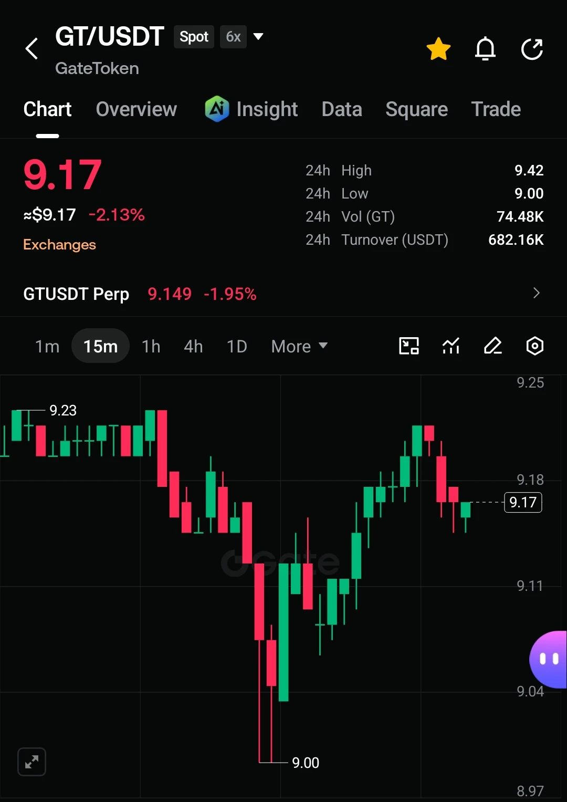This screenshot has height=802, width=567.
Task: Open the chart indicators icon
Action: (451, 346)
